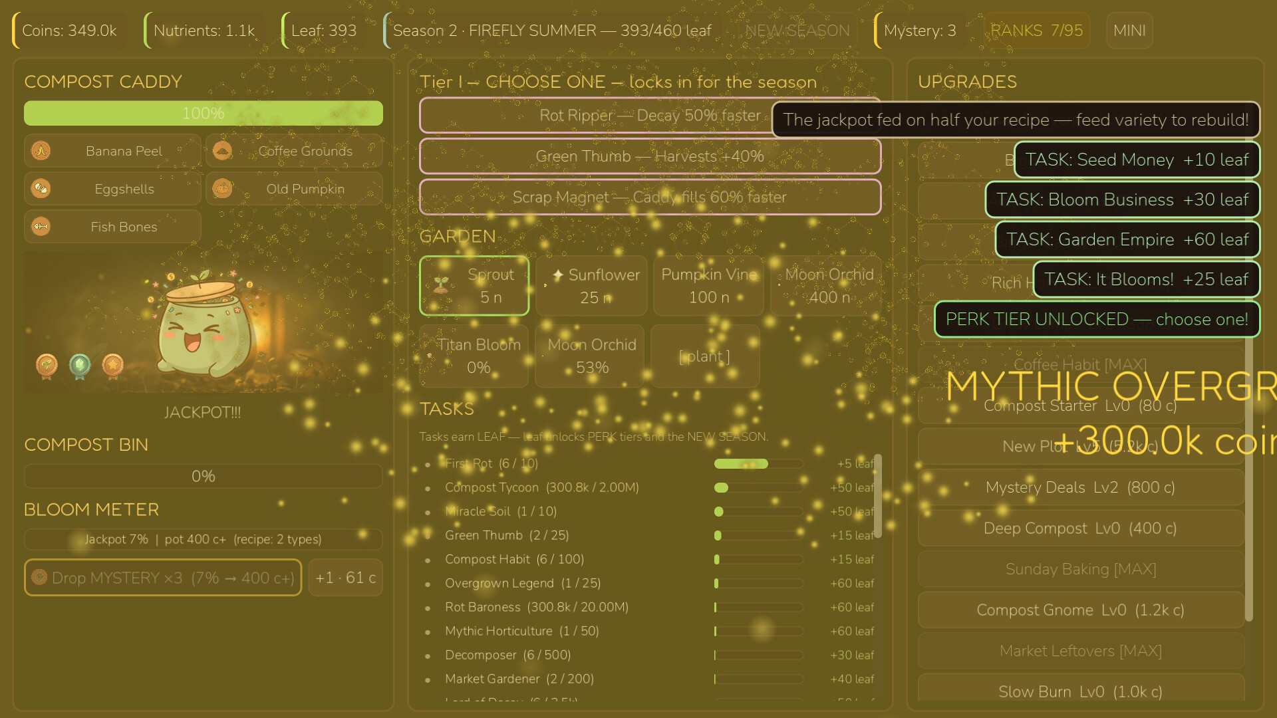Click the 'Leaf: 393' counter
The width and height of the screenshot is (1277, 718).
[x=324, y=31]
